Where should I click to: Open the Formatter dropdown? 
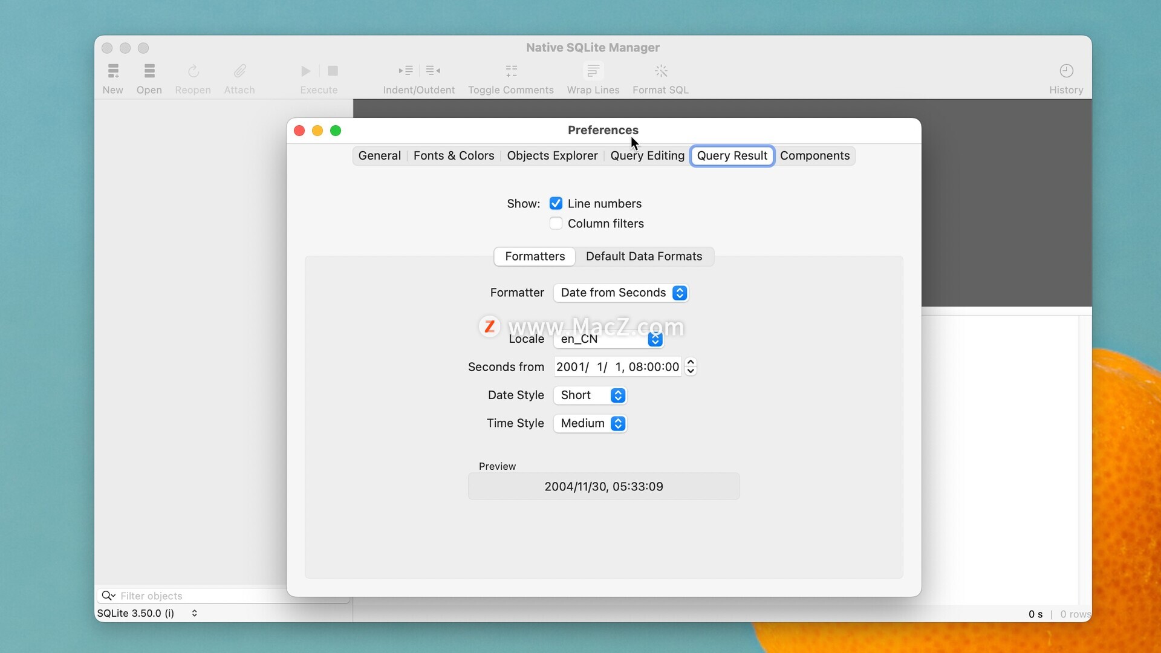(621, 293)
